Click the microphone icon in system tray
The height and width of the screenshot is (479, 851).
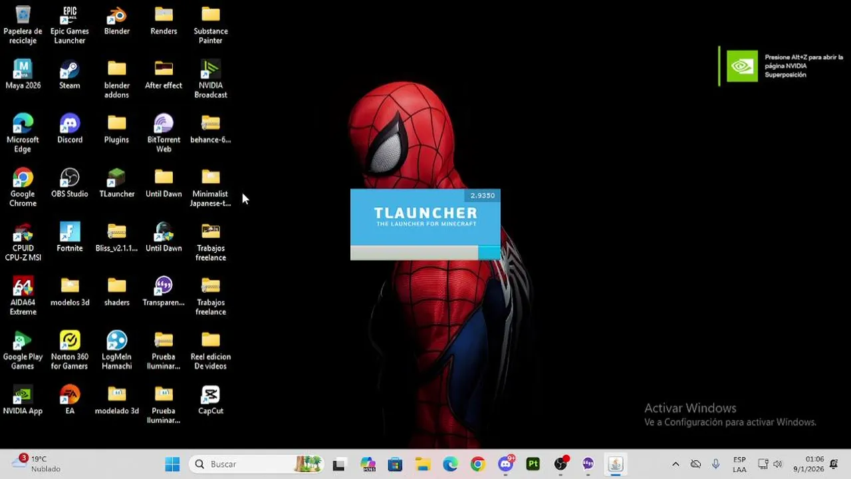pos(715,464)
